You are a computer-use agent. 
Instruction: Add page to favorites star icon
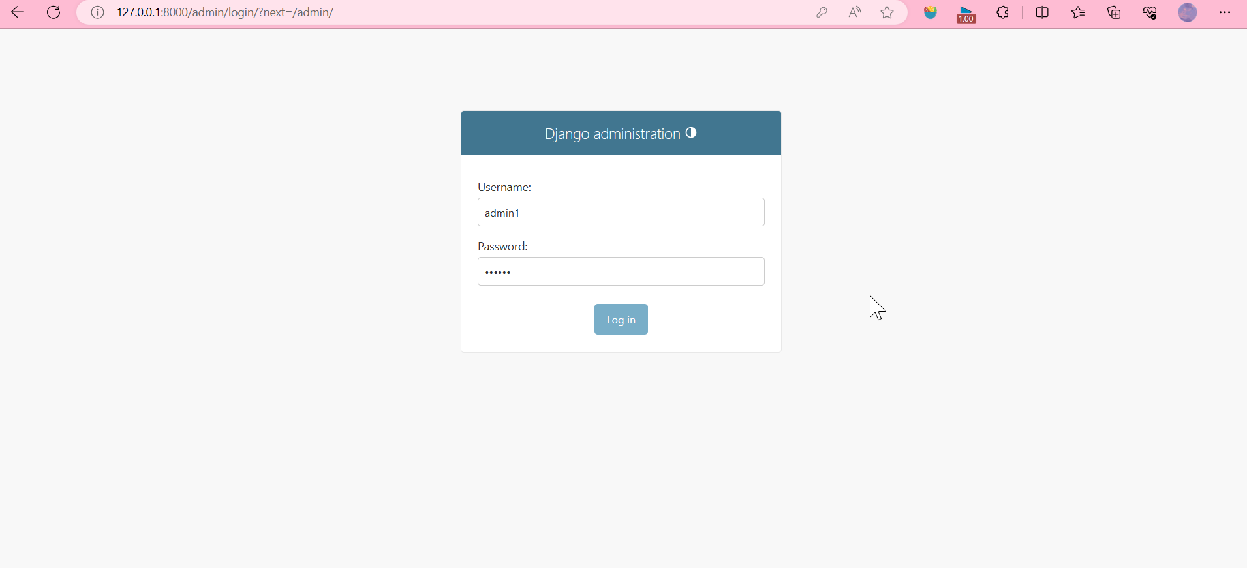click(887, 12)
